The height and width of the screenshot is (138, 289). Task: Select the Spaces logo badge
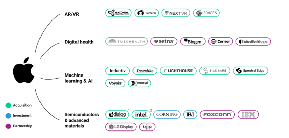(x=206, y=13)
